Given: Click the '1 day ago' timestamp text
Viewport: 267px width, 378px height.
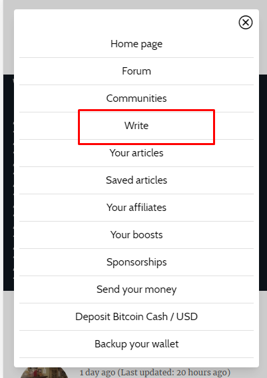Looking at the screenshot, I should coord(98,373).
